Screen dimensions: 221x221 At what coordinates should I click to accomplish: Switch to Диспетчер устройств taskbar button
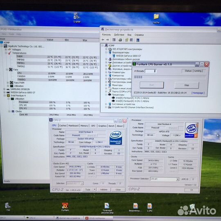pos(69,218)
